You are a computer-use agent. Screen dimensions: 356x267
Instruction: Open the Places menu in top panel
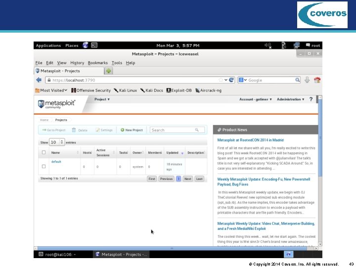pyautogui.click(x=72, y=45)
